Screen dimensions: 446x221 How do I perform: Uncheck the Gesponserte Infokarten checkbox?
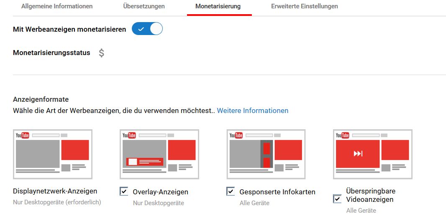point(231,191)
